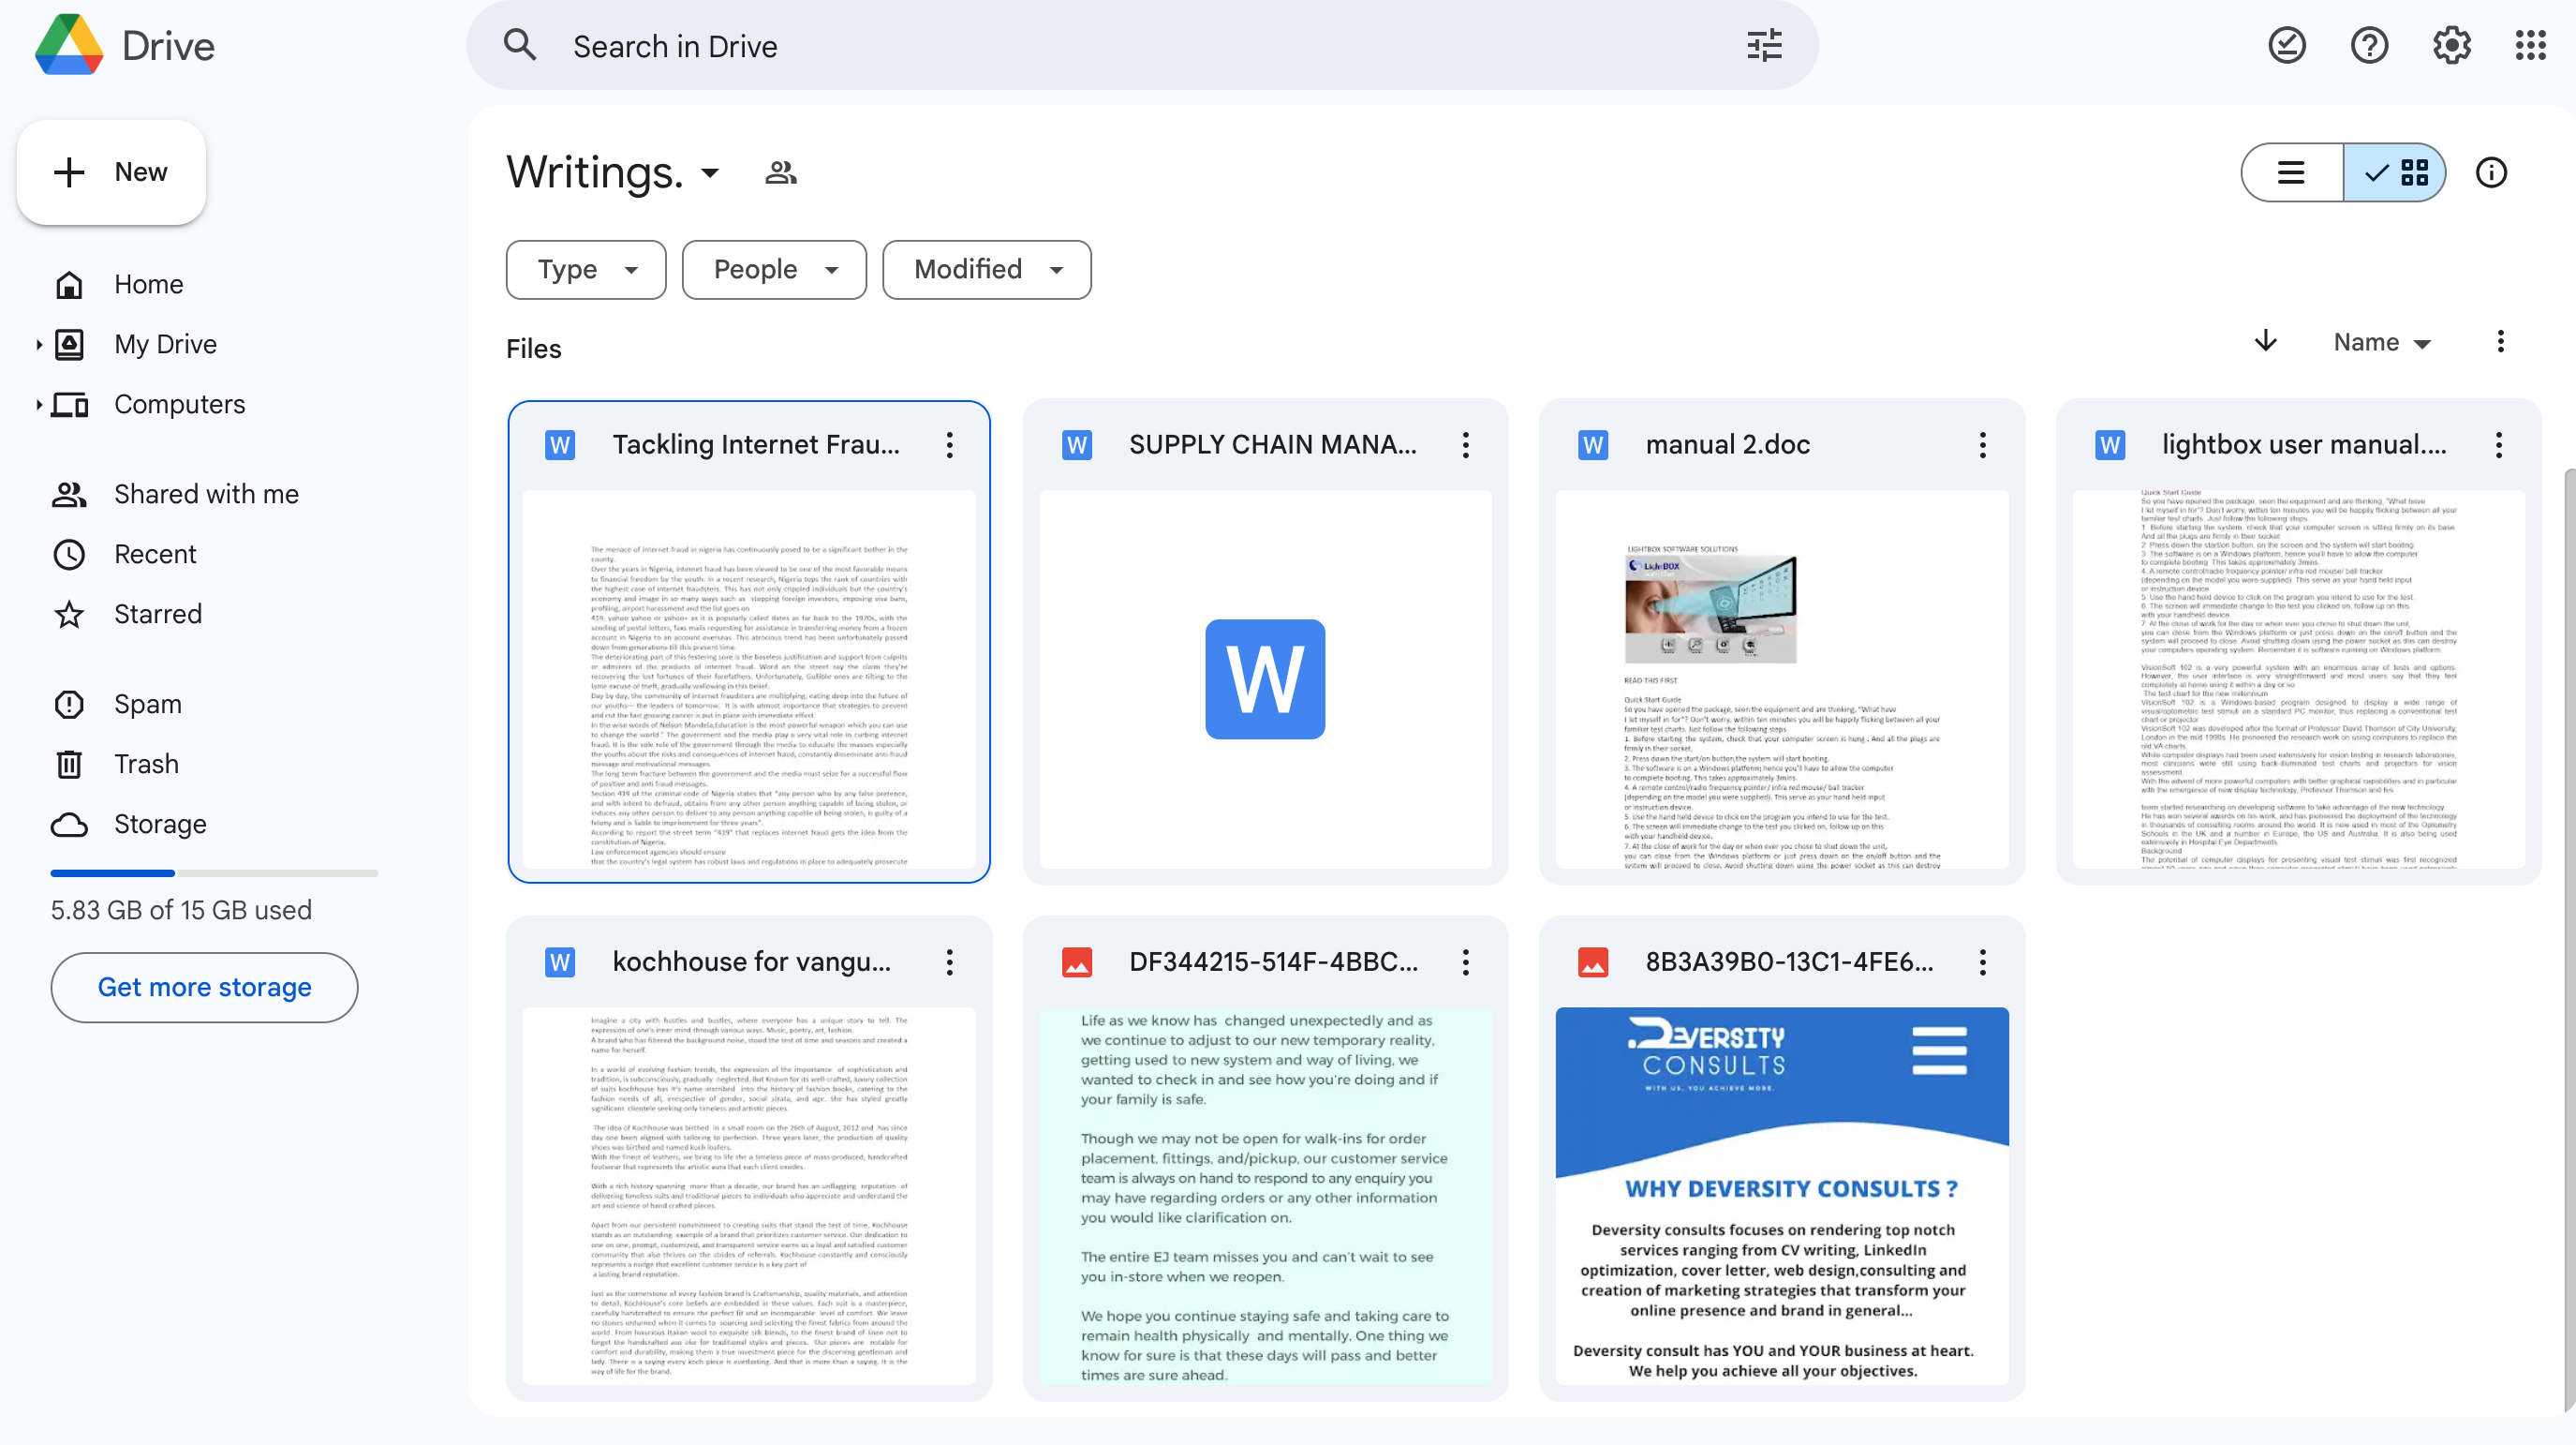Image resolution: width=2576 pixels, height=1445 pixels.
Task: Click the Tackling Internet Frau... file name
Action: coord(756,445)
